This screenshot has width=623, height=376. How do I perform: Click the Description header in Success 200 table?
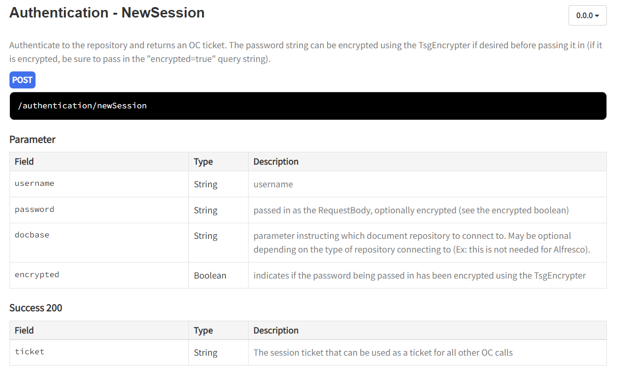point(276,331)
